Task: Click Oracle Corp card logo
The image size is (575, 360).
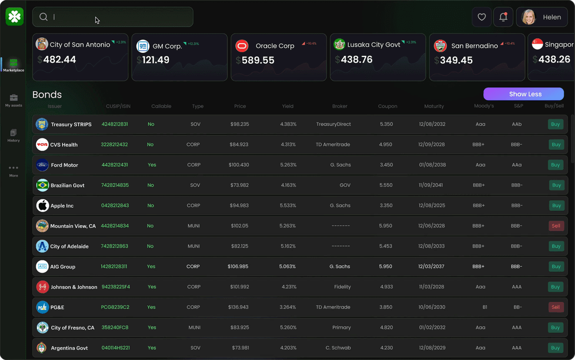Action: pos(242,46)
